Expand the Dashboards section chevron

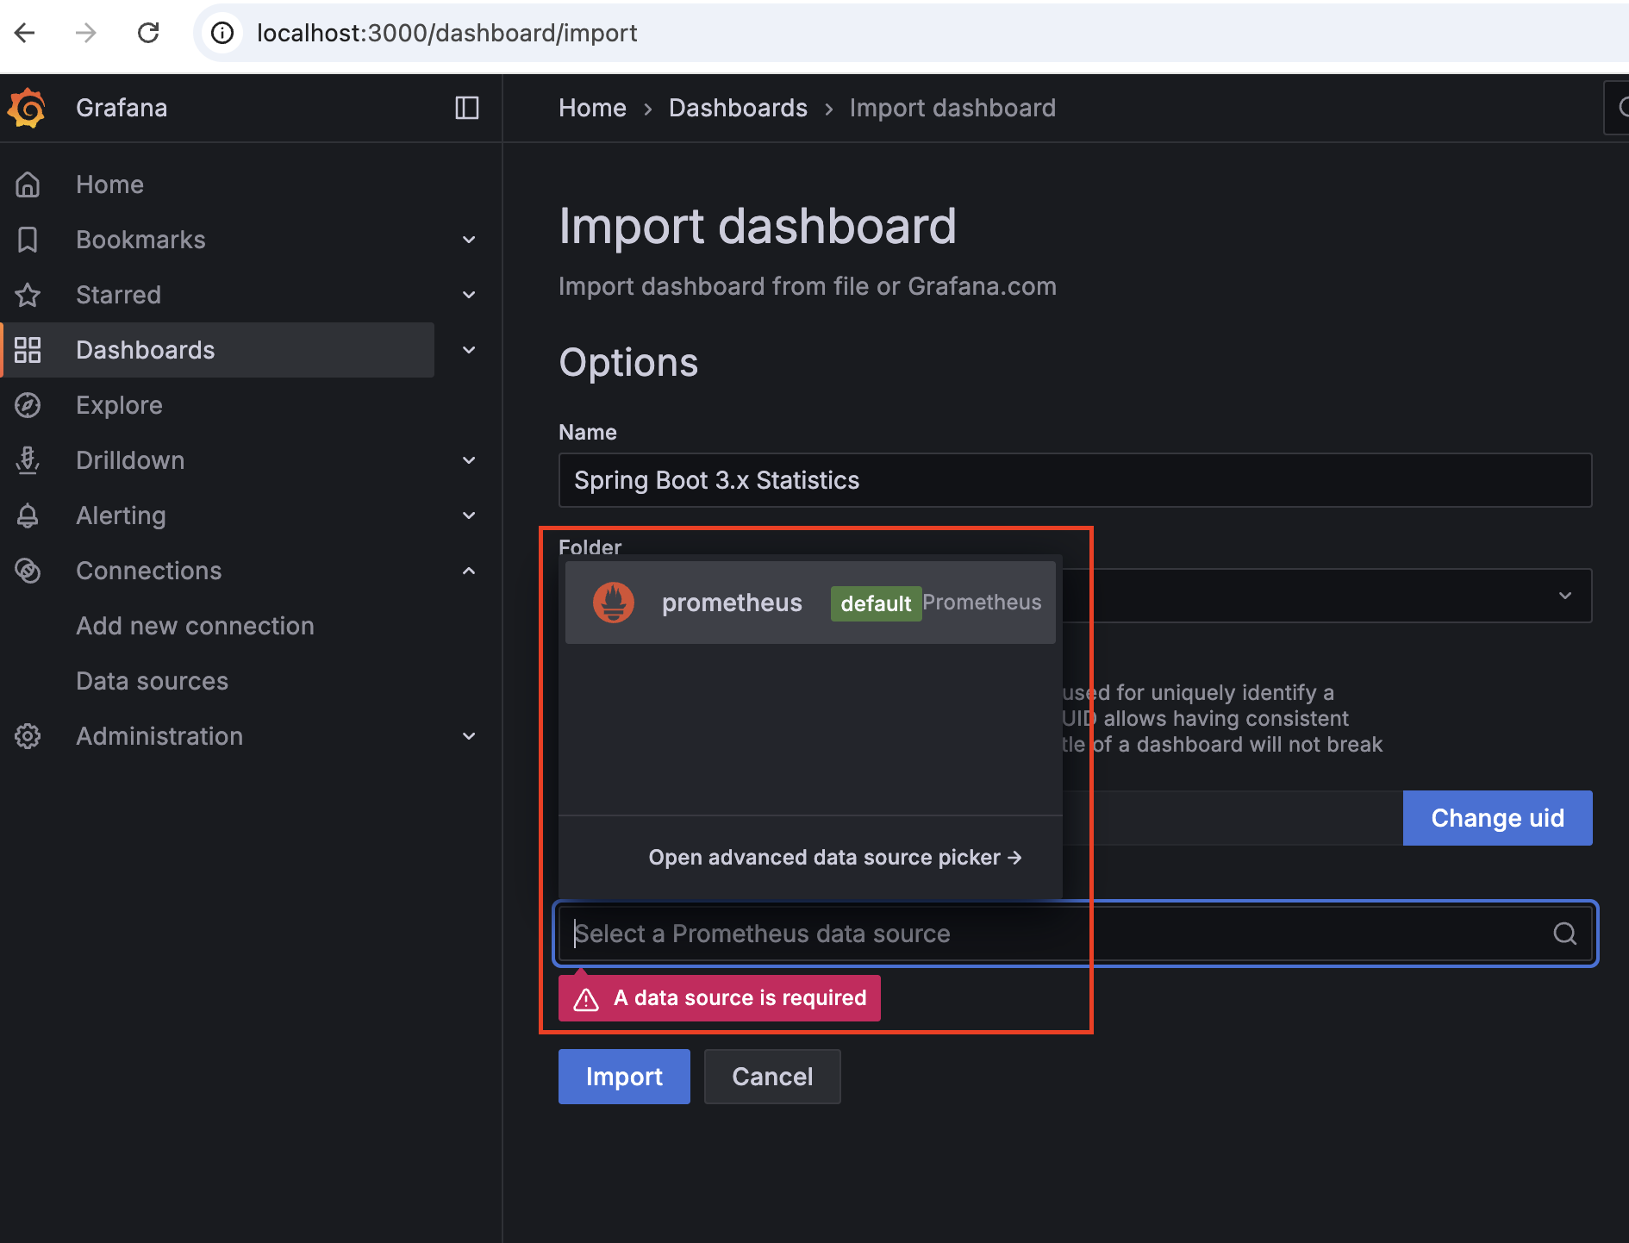[x=469, y=350]
